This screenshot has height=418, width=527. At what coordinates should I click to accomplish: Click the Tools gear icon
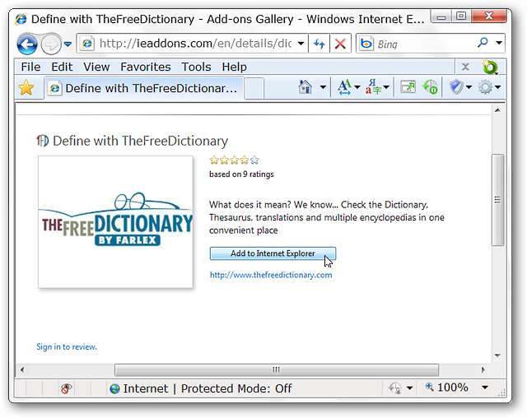click(x=485, y=87)
